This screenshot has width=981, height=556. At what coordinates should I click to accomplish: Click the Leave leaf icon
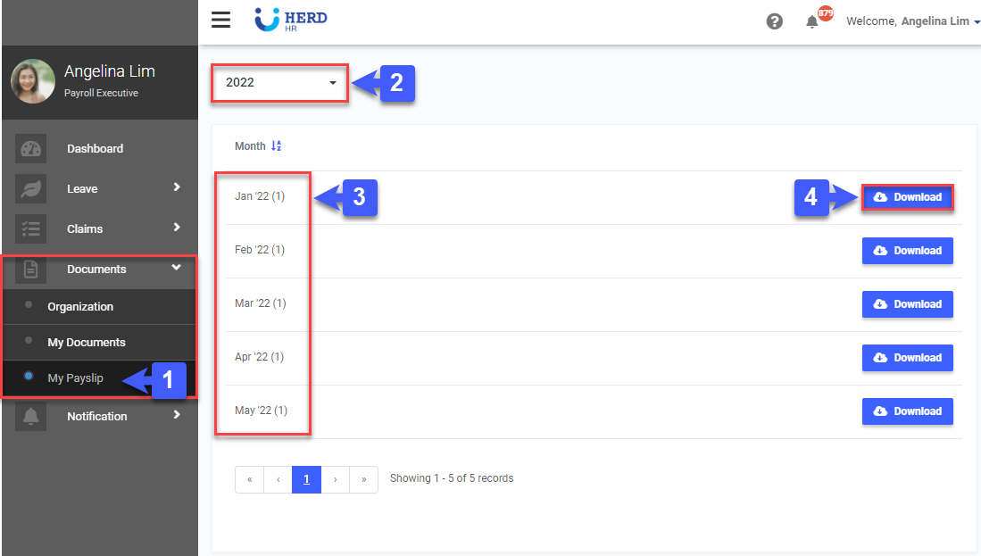pyautogui.click(x=30, y=189)
